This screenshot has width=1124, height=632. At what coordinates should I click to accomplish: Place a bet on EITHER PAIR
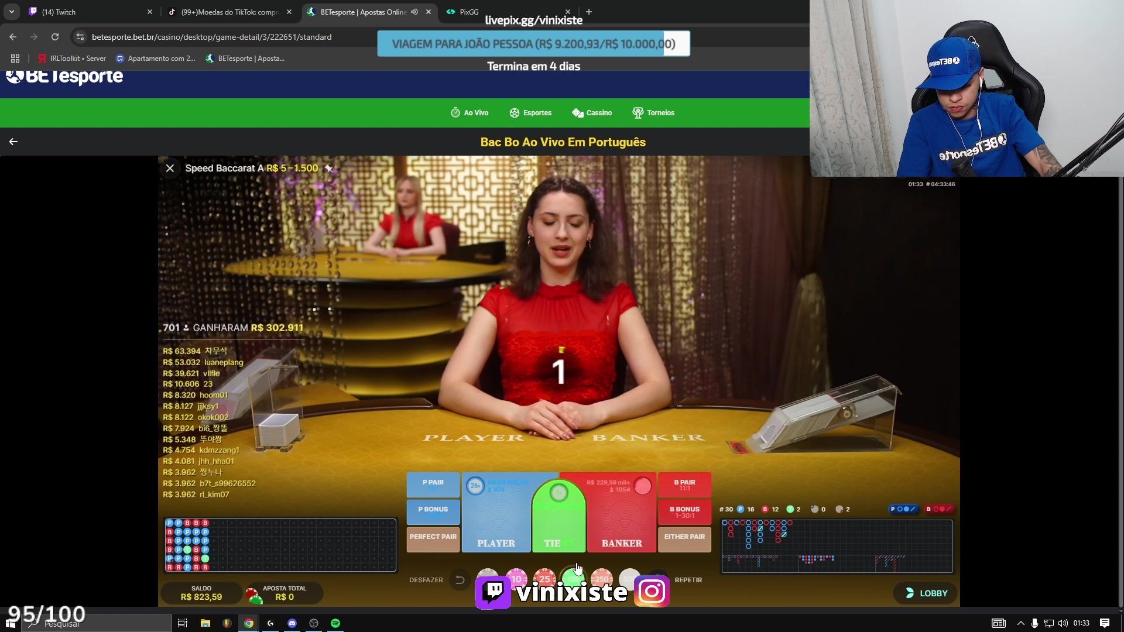pos(684,539)
